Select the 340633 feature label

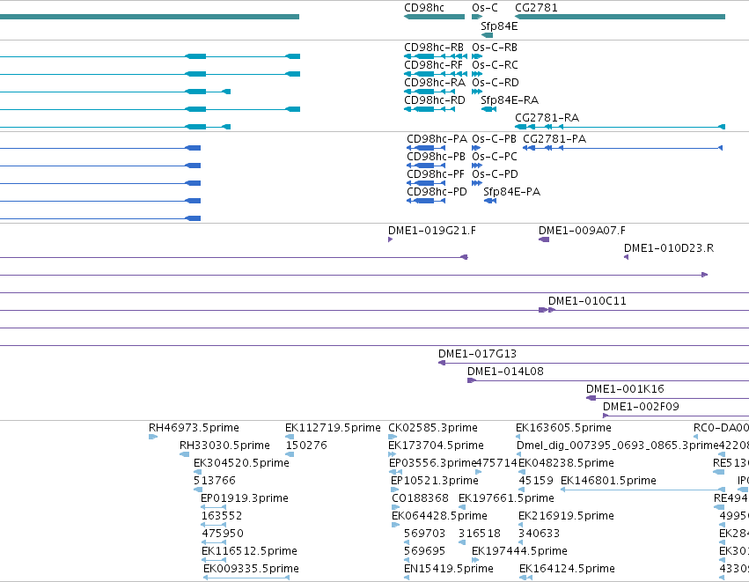pos(539,534)
